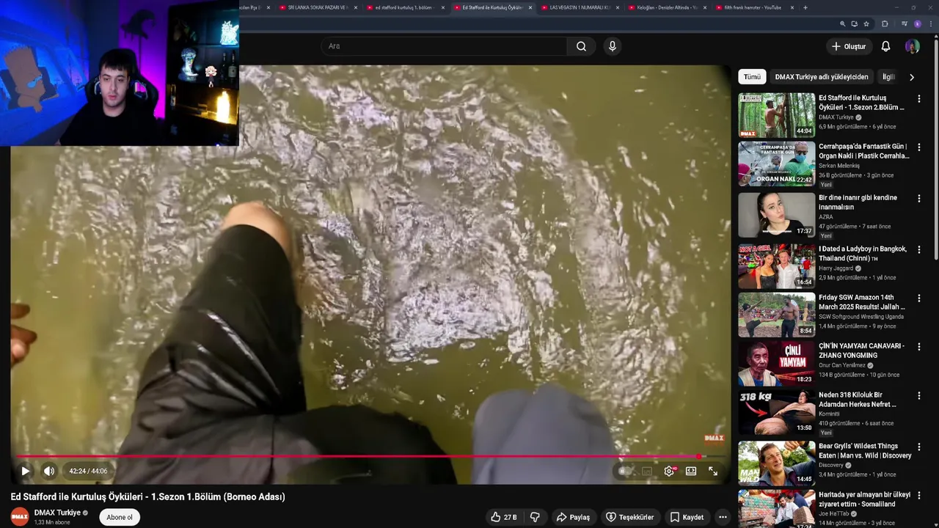The height and width of the screenshot is (528, 939).
Task: Select 'DMAX Turkiye adlı yükleyiciden' chip
Action: (x=822, y=77)
